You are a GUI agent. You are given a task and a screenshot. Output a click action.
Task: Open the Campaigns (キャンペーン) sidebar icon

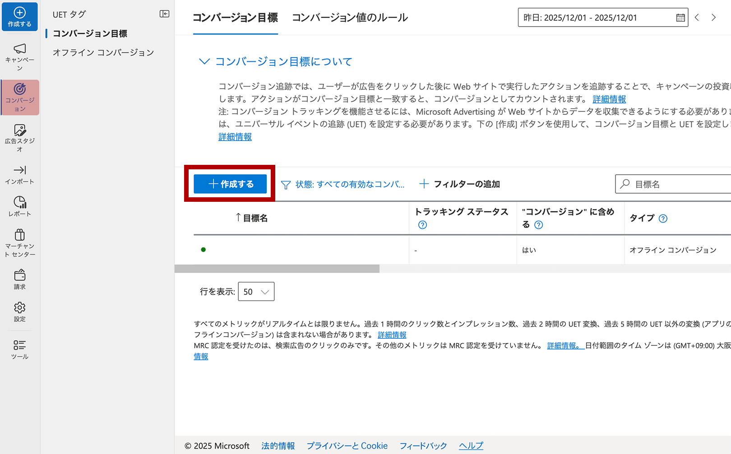pyautogui.click(x=19, y=57)
